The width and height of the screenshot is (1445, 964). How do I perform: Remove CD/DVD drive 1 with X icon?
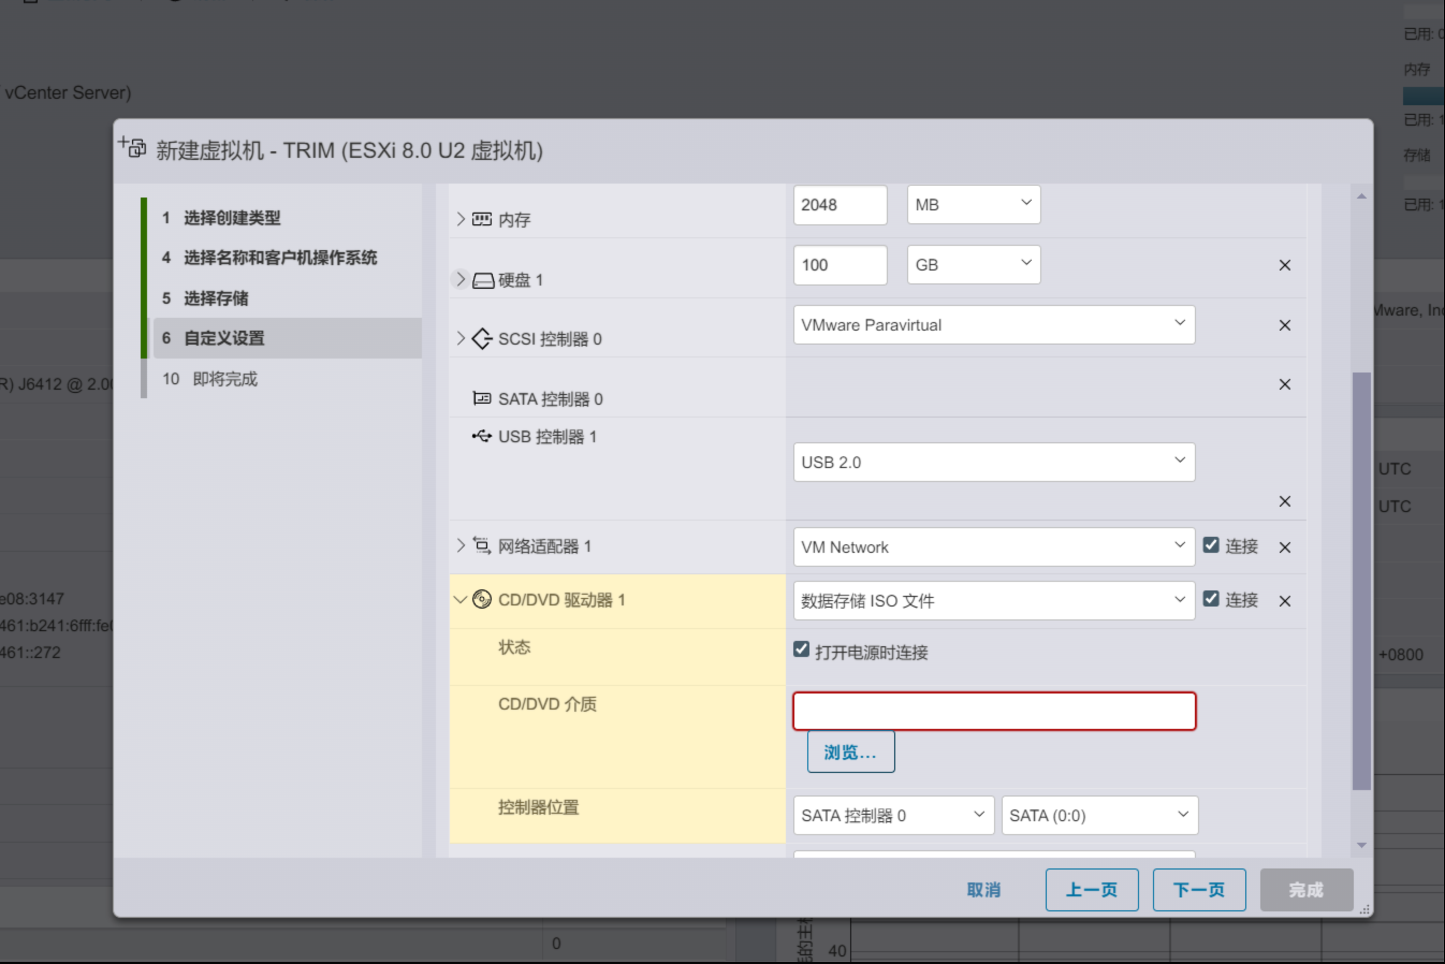click(1284, 601)
